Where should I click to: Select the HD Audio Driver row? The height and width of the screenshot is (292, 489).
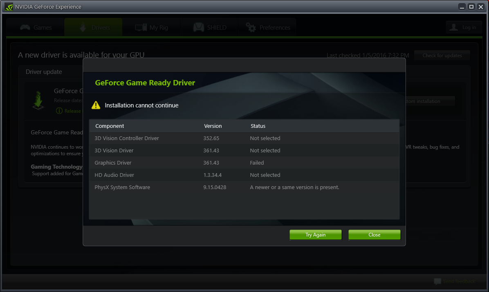pos(244,175)
